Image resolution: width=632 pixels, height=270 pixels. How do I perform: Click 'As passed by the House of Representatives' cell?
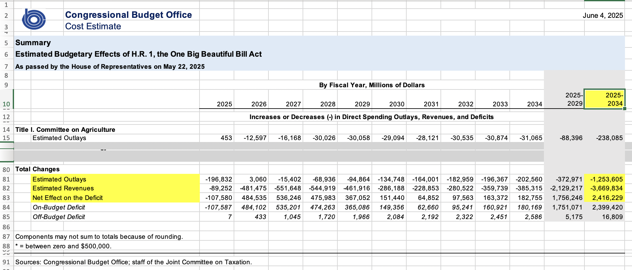[x=110, y=67]
